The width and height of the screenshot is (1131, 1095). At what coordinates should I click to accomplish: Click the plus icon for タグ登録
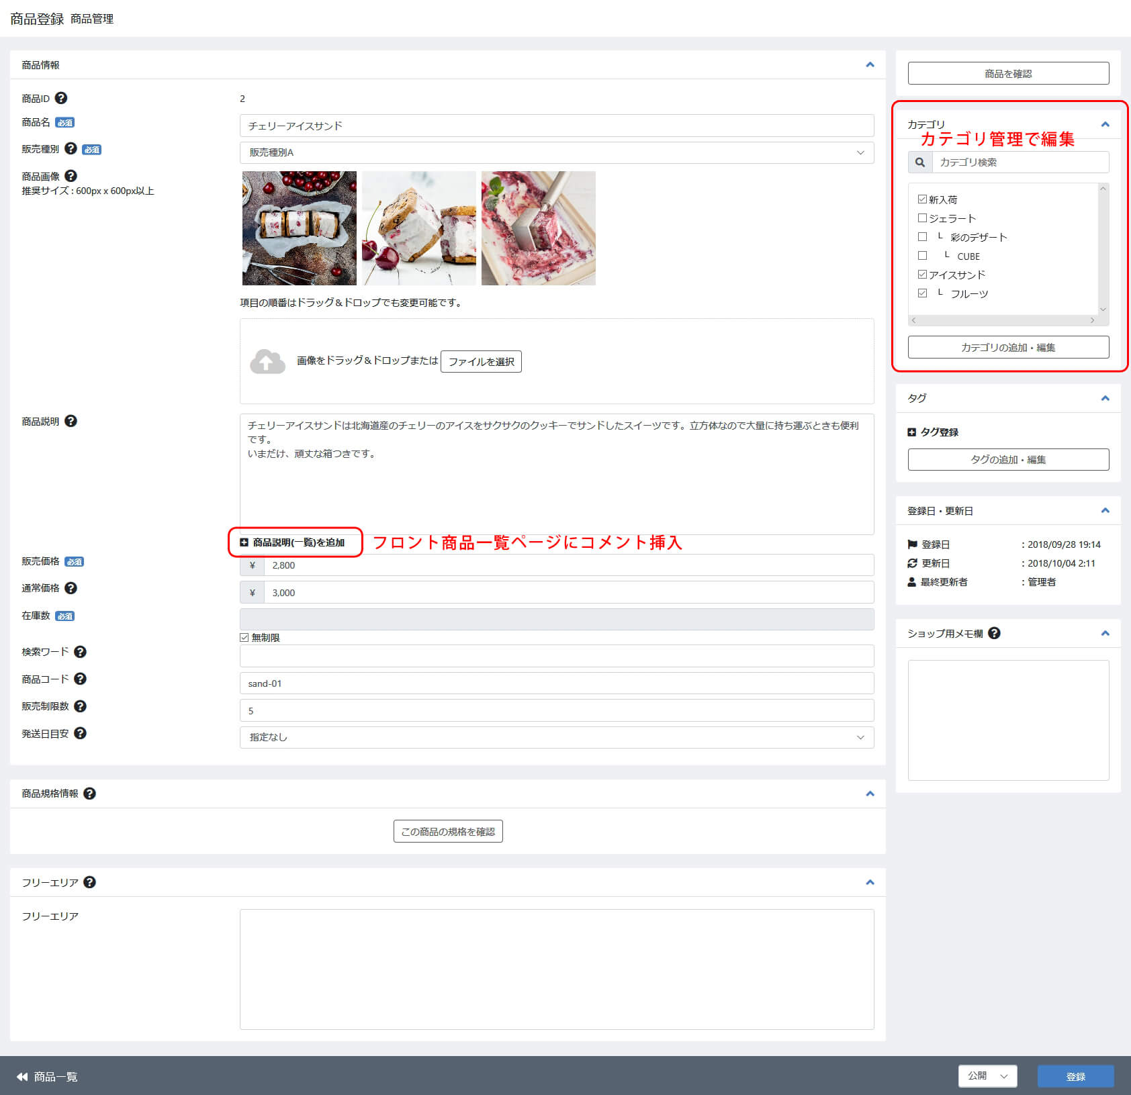point(911,432)
